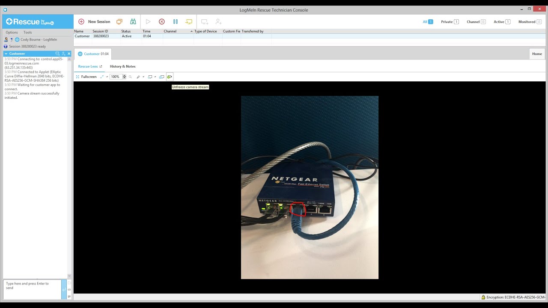Viewport: 548px width, 308px height.
Task: Click the technician avatar icon
Action: [6, 39]
